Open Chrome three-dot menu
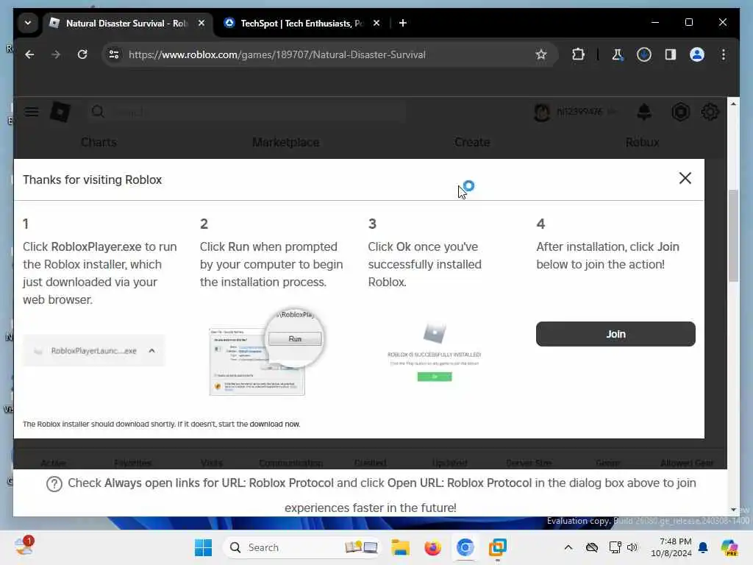The image size is (753, 565). pyautogui.click(x=724, y=54)
